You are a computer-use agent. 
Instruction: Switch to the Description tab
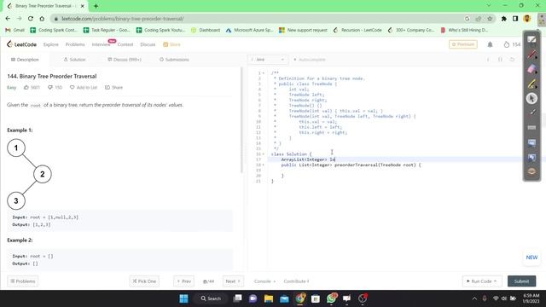(x=25, y=60)
